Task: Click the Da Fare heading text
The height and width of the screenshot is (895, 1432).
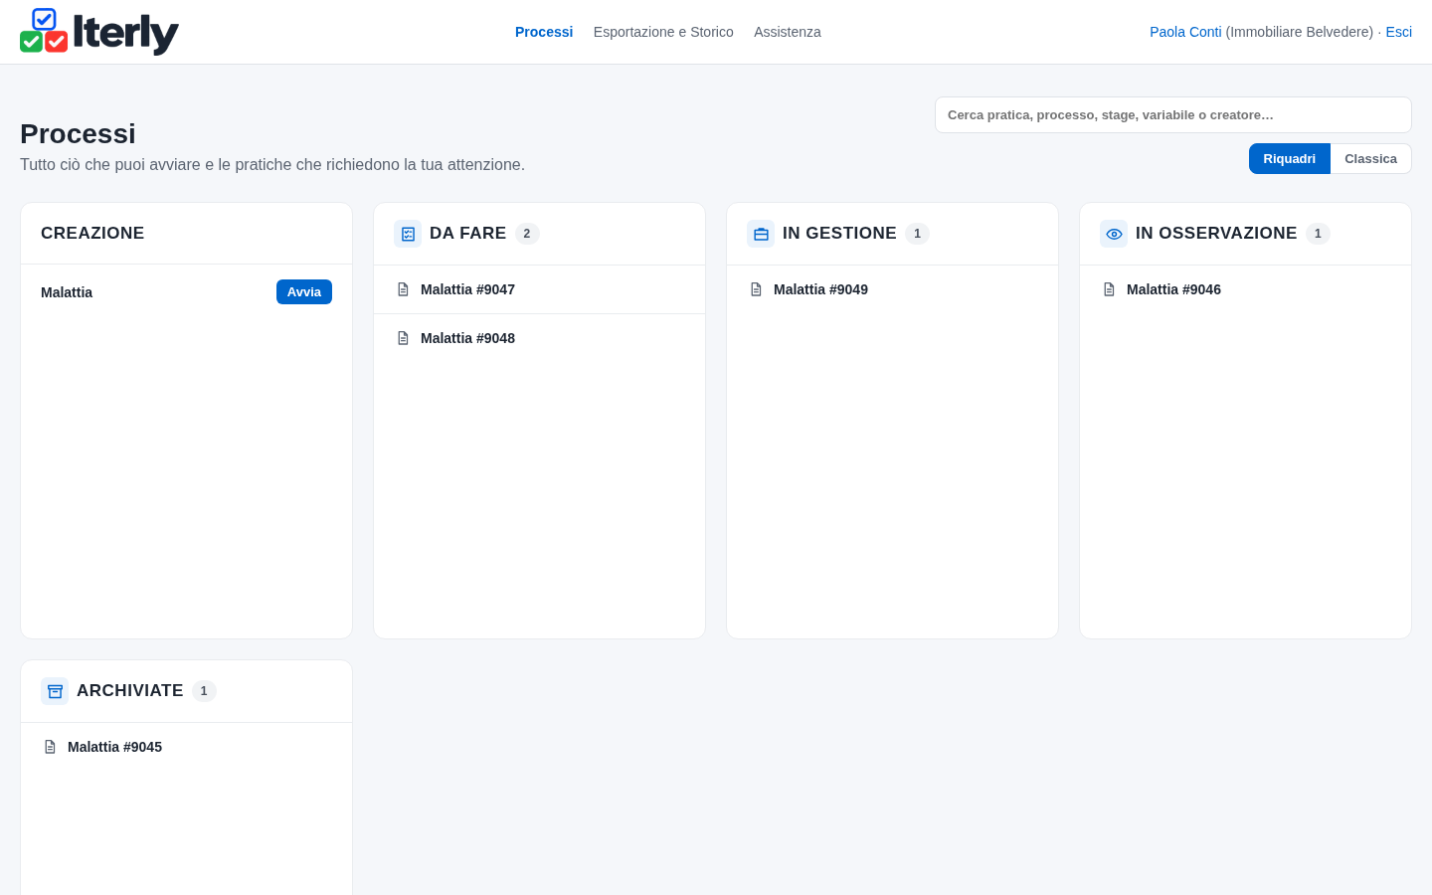Action: click(467, 233)
